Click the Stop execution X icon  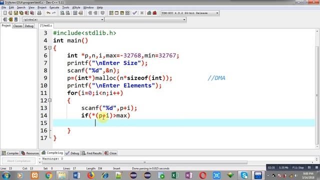[x=142, y=13]
